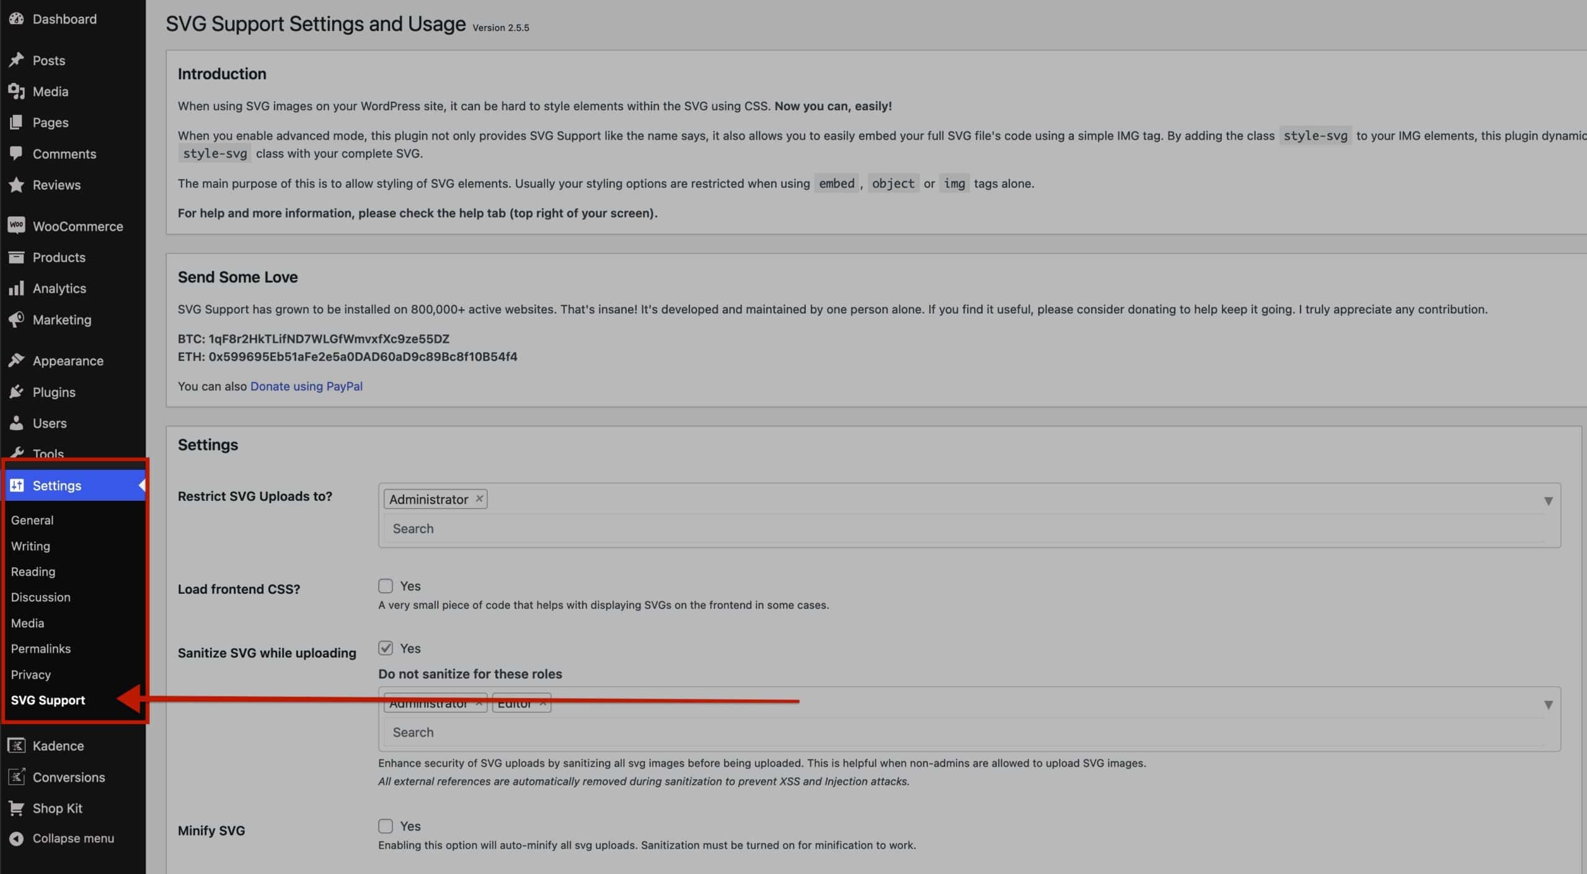Image resolution: width=1587 pixels, height=874 pixels.
Task: Follow the Donate using PayPal link
Action: [x=306, y=386]
